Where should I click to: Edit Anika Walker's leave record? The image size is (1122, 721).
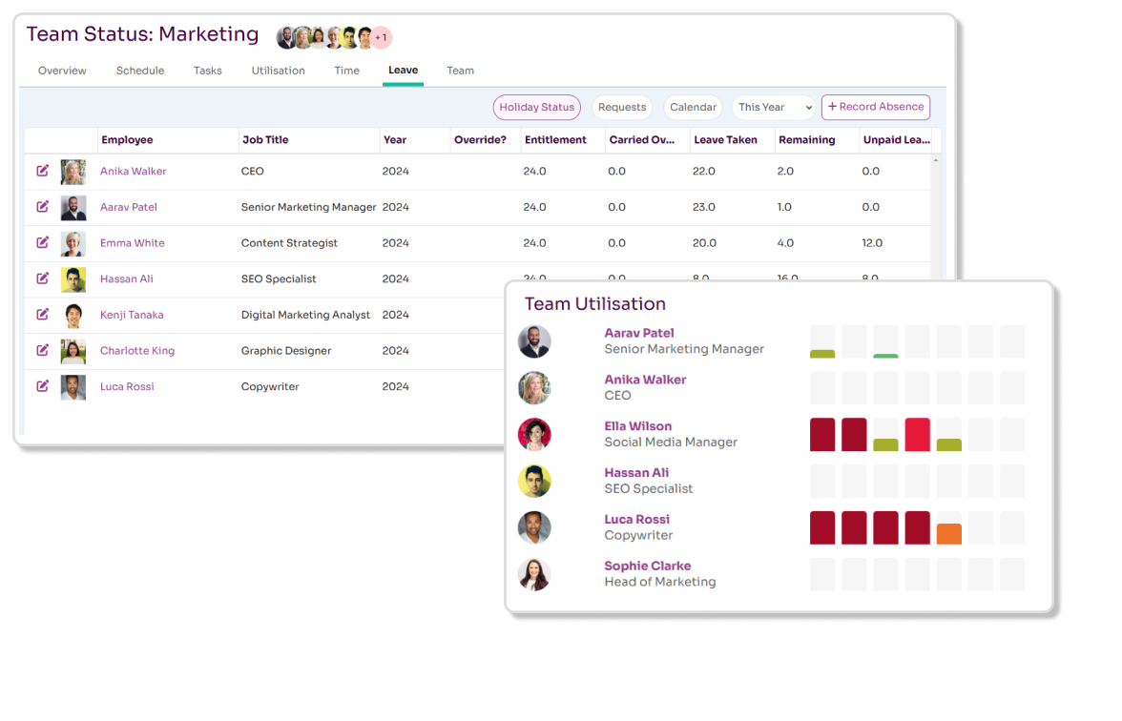tap(42, 171)
